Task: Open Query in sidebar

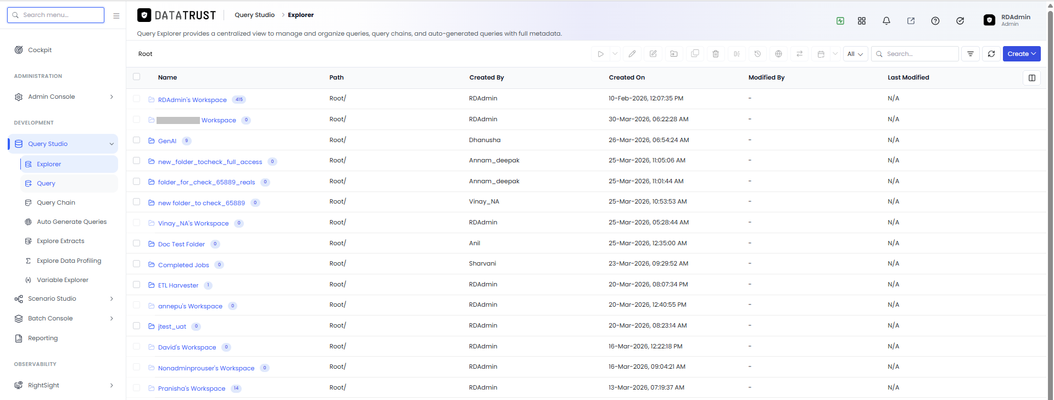Action: click(x=69, y=183)
